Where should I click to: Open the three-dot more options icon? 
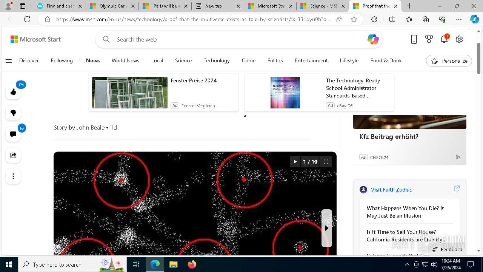point(13,176)
